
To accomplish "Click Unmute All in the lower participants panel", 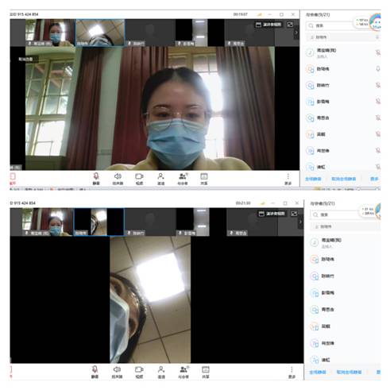I will click(x=349, y=373).
